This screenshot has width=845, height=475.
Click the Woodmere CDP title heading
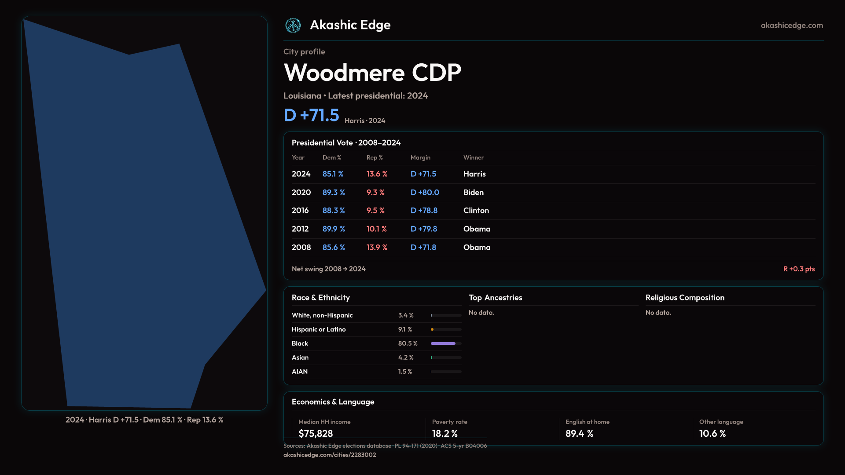coord(372,73)
